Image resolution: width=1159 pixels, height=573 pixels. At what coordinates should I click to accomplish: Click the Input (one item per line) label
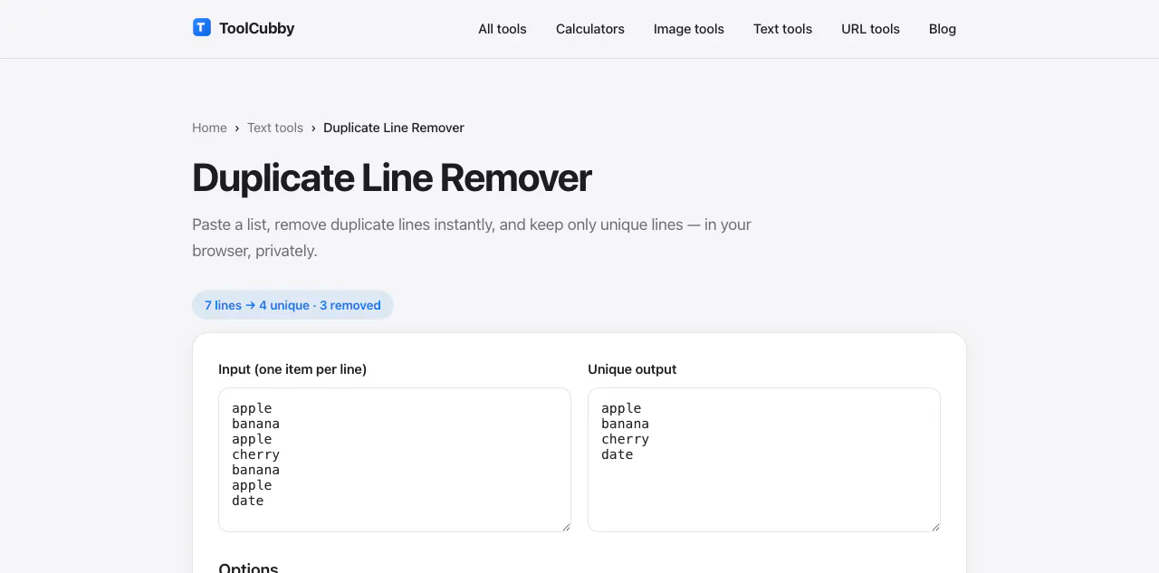(292, 369)
